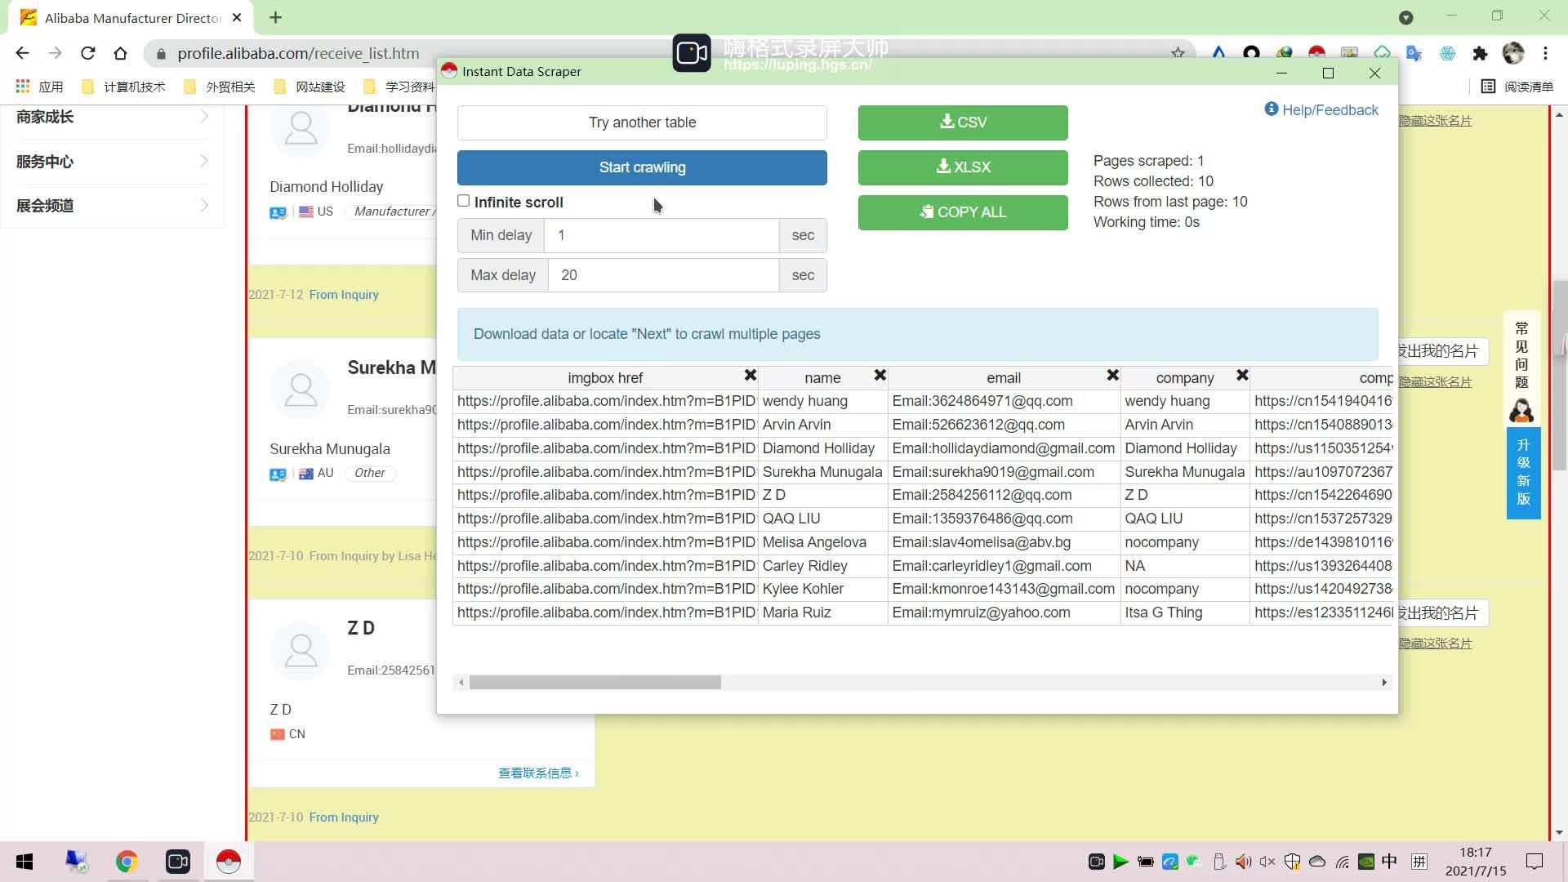This screenshot has width=1568, height=882.
Task: Focus the Max delay input field
Action: point(663,275)
